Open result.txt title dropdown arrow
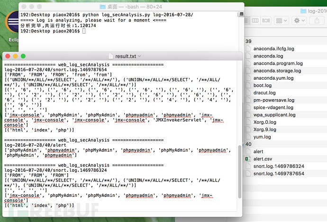Image resolution: width=327 pixels, height=222 pixels. tap(139, 56)
